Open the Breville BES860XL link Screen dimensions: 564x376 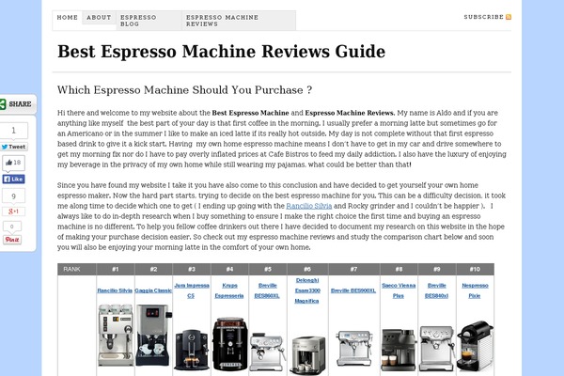267,290
